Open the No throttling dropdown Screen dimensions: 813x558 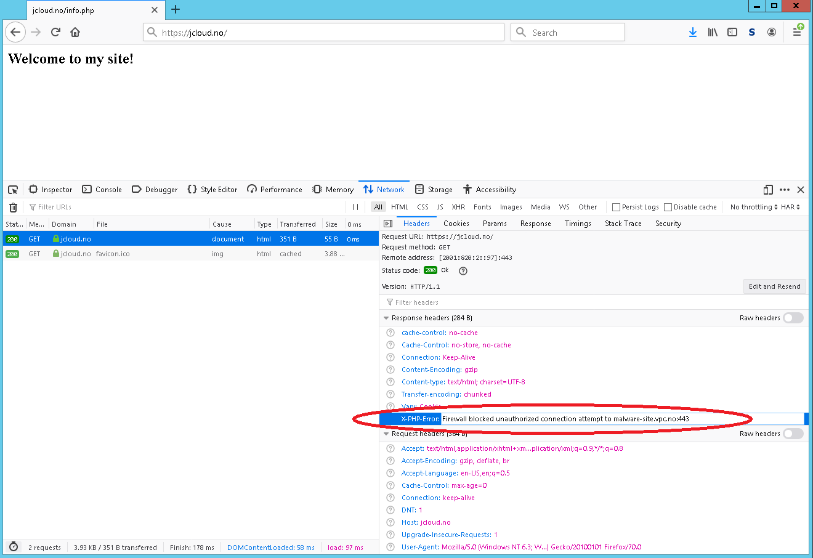(x=753, y=207)
